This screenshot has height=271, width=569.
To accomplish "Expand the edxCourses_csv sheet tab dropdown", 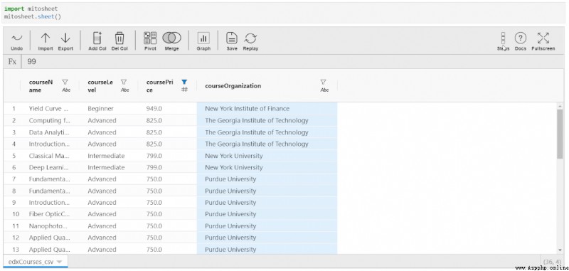I will coord(59,262).
